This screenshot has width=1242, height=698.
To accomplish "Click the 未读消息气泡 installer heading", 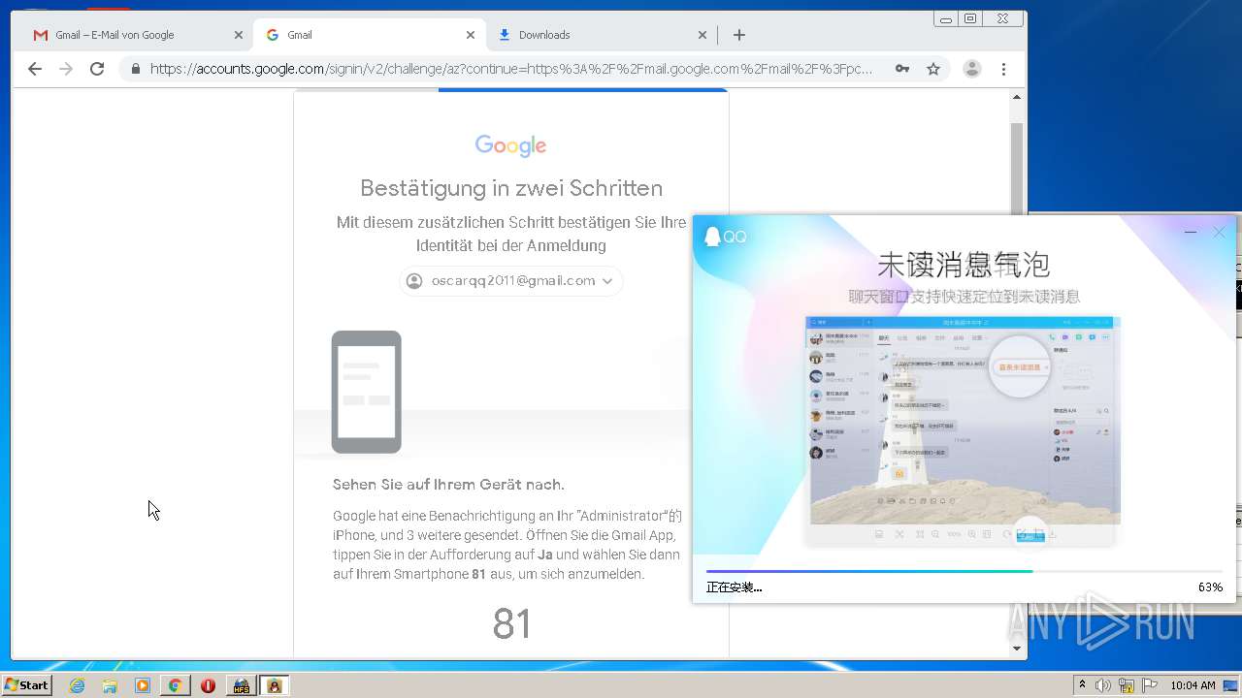I will 963,264.
